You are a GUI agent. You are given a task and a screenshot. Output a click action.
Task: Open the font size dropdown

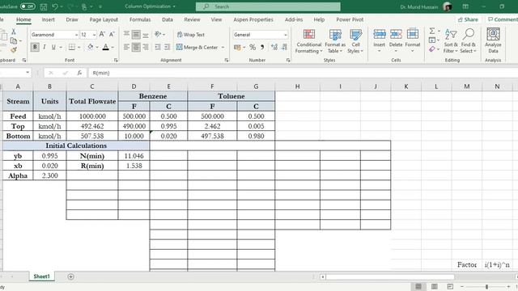(94, 35)
